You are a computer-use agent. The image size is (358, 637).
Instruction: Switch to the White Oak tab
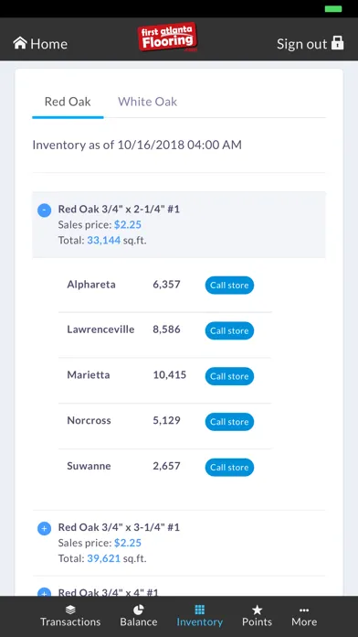[148, 102]
